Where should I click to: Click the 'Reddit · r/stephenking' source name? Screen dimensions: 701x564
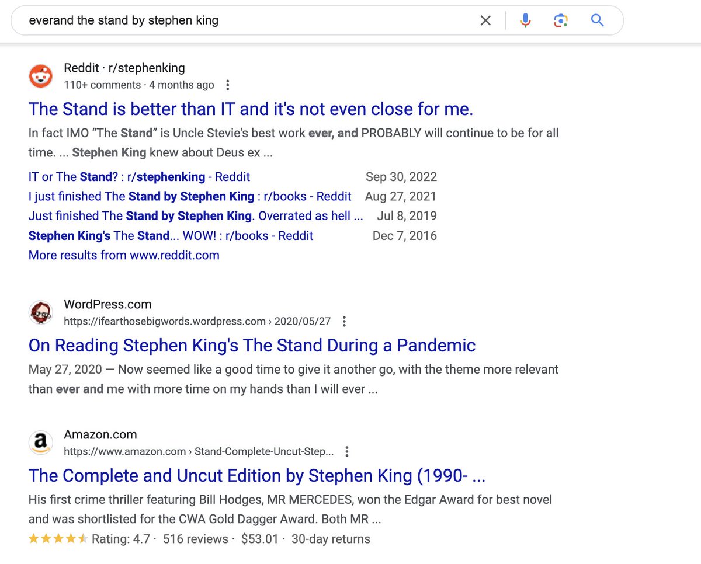coord(124,68)
